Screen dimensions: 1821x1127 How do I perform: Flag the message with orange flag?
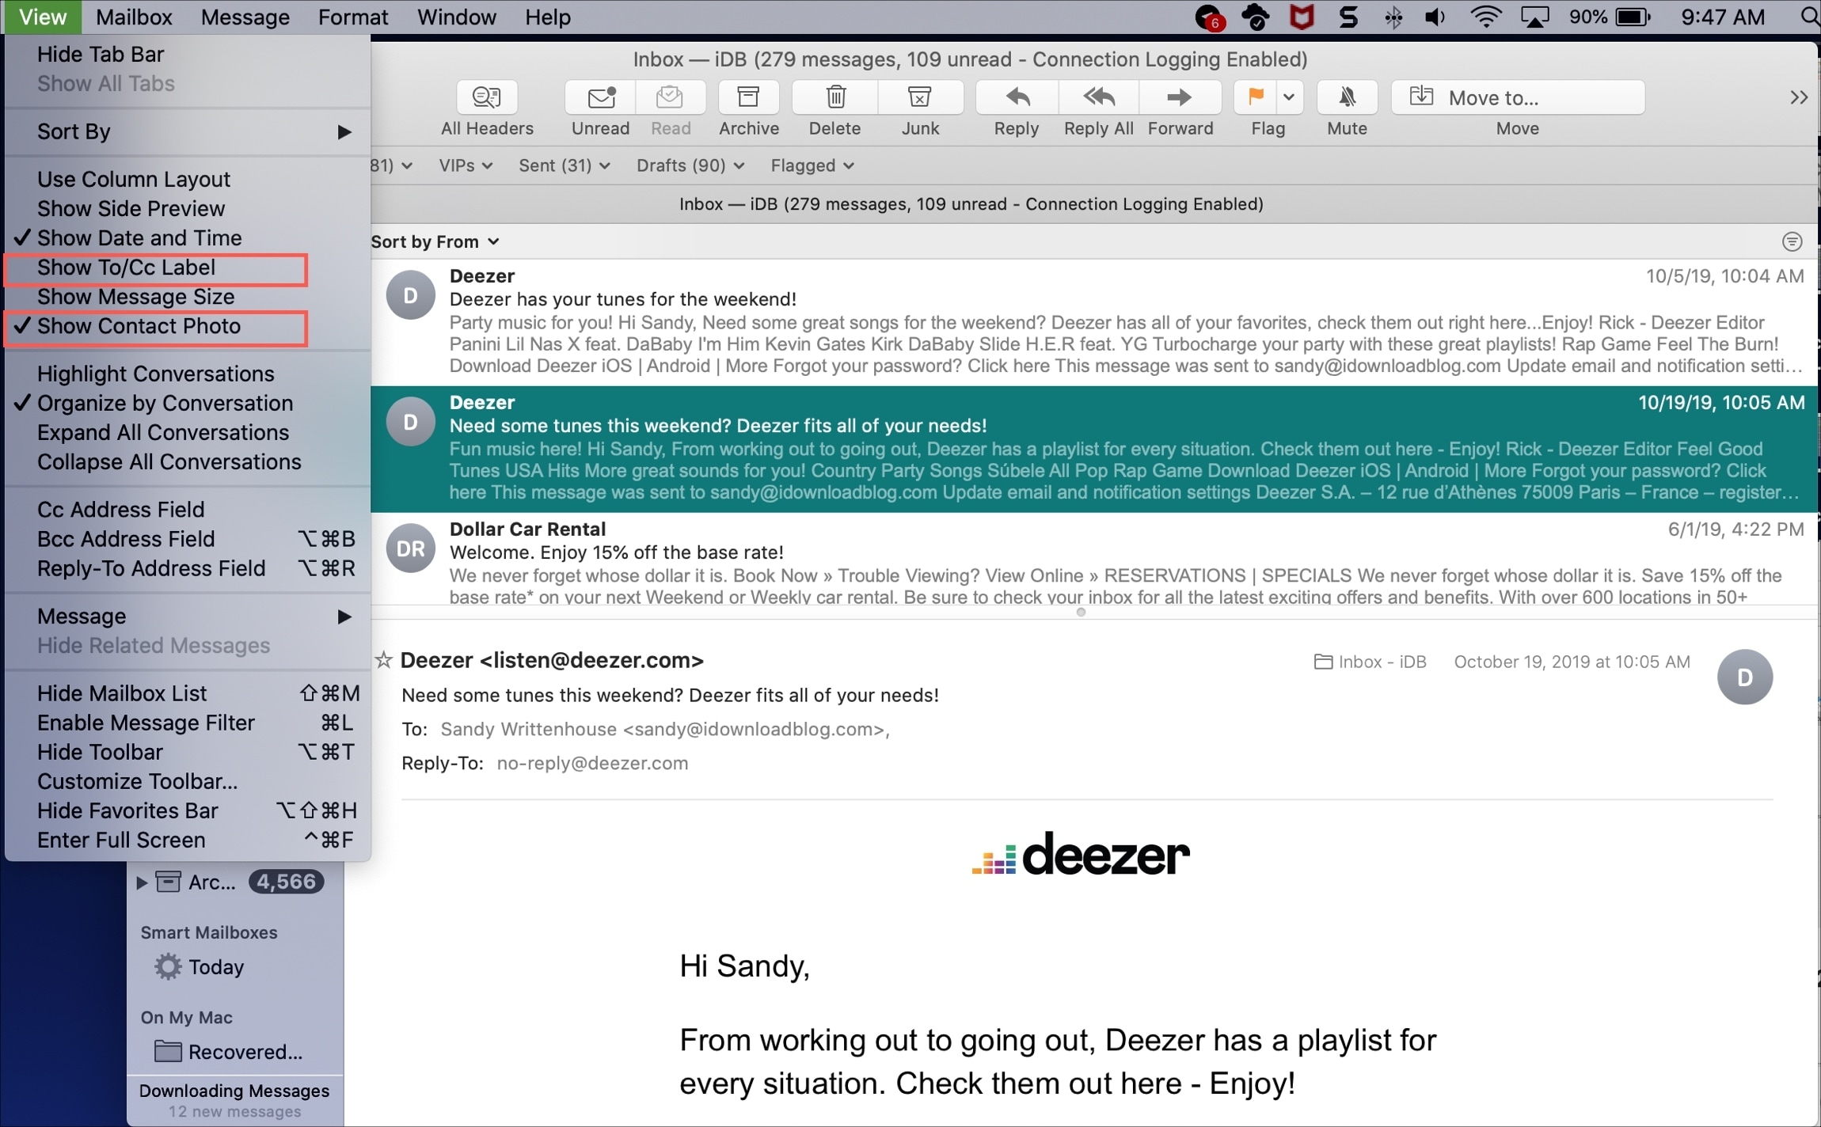(1255, 97)
